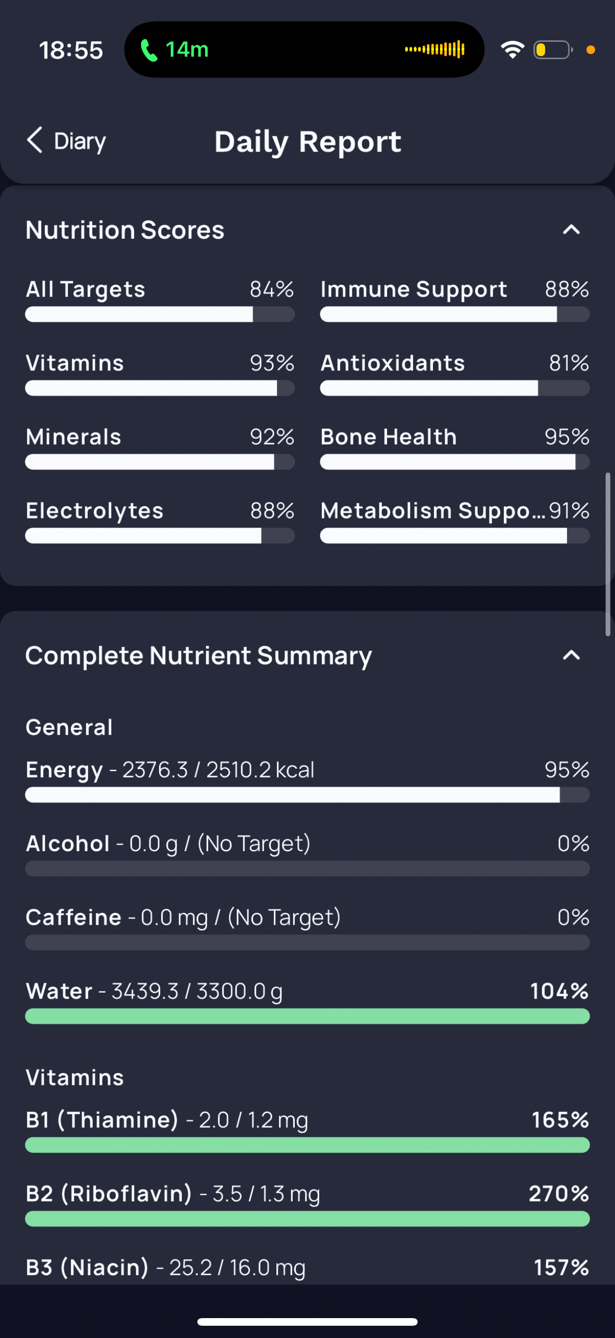The height and width of the screenshot is (1338, 615).
Task: Tap the battery indicator icon
Action: tap(553, 50)
